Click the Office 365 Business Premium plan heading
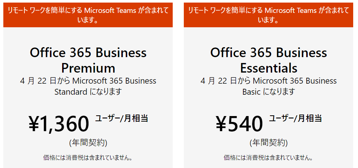The height and width of the screenshot is (168, 358). pos(88,60)
